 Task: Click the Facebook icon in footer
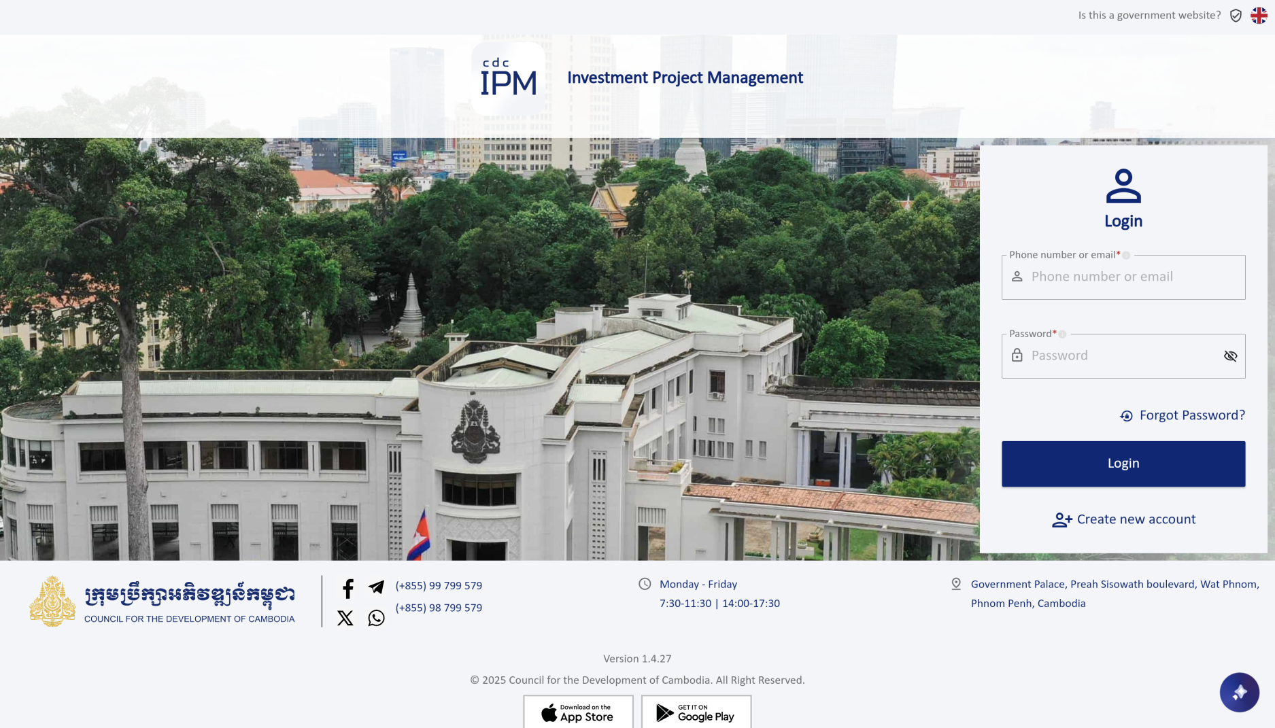click(x=347, y=589)
